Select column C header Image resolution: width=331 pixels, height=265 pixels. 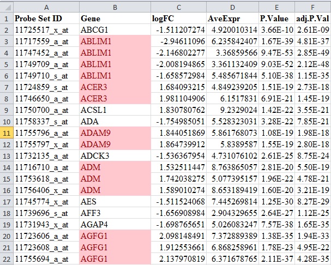(179, 8)
